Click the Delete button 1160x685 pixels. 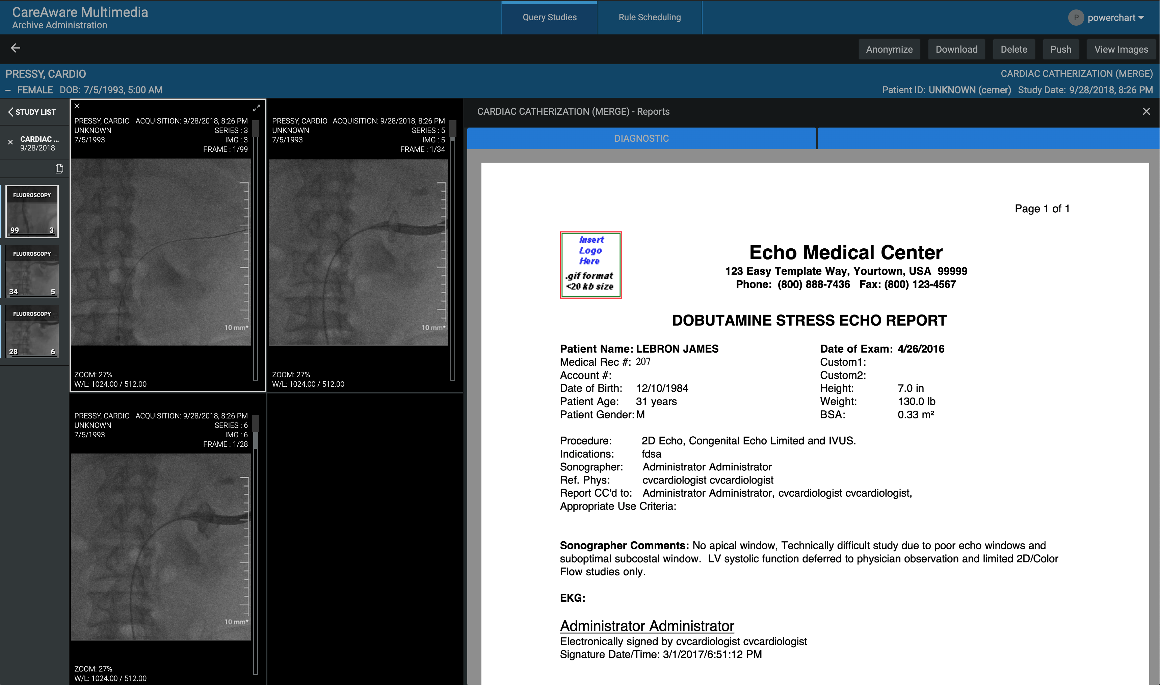point(1013,49)
